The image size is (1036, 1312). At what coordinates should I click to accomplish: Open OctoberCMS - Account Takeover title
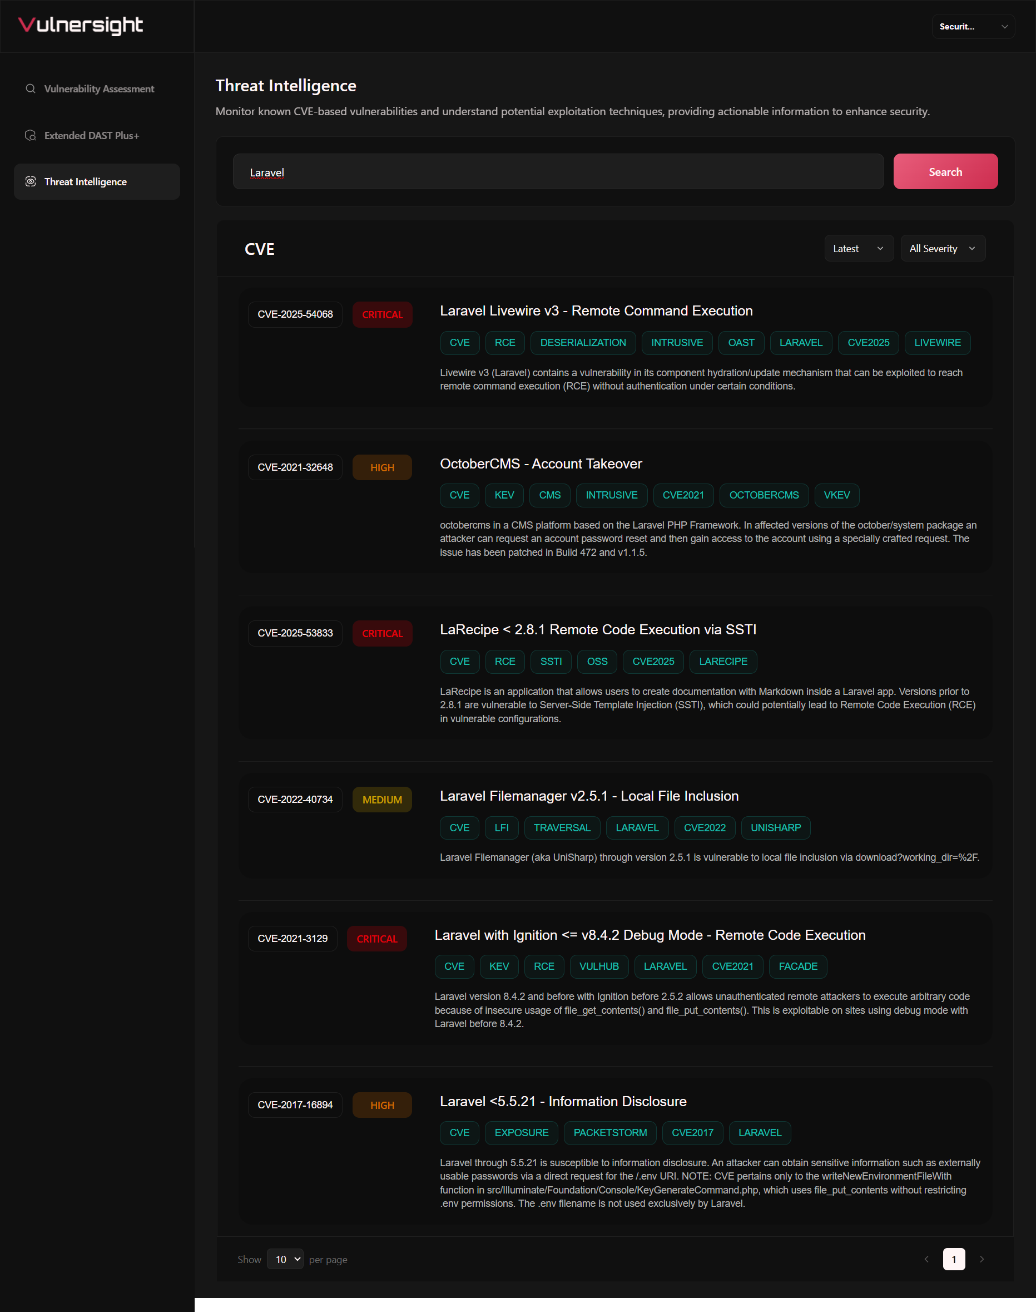click(541, 463)
